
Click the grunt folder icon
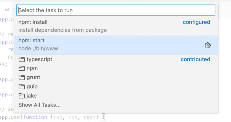[22, 77]
